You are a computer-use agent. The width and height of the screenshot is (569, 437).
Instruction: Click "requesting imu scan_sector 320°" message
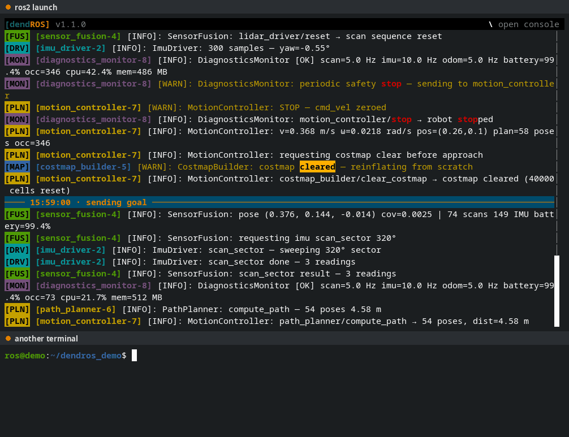click(x=317, y=238)
